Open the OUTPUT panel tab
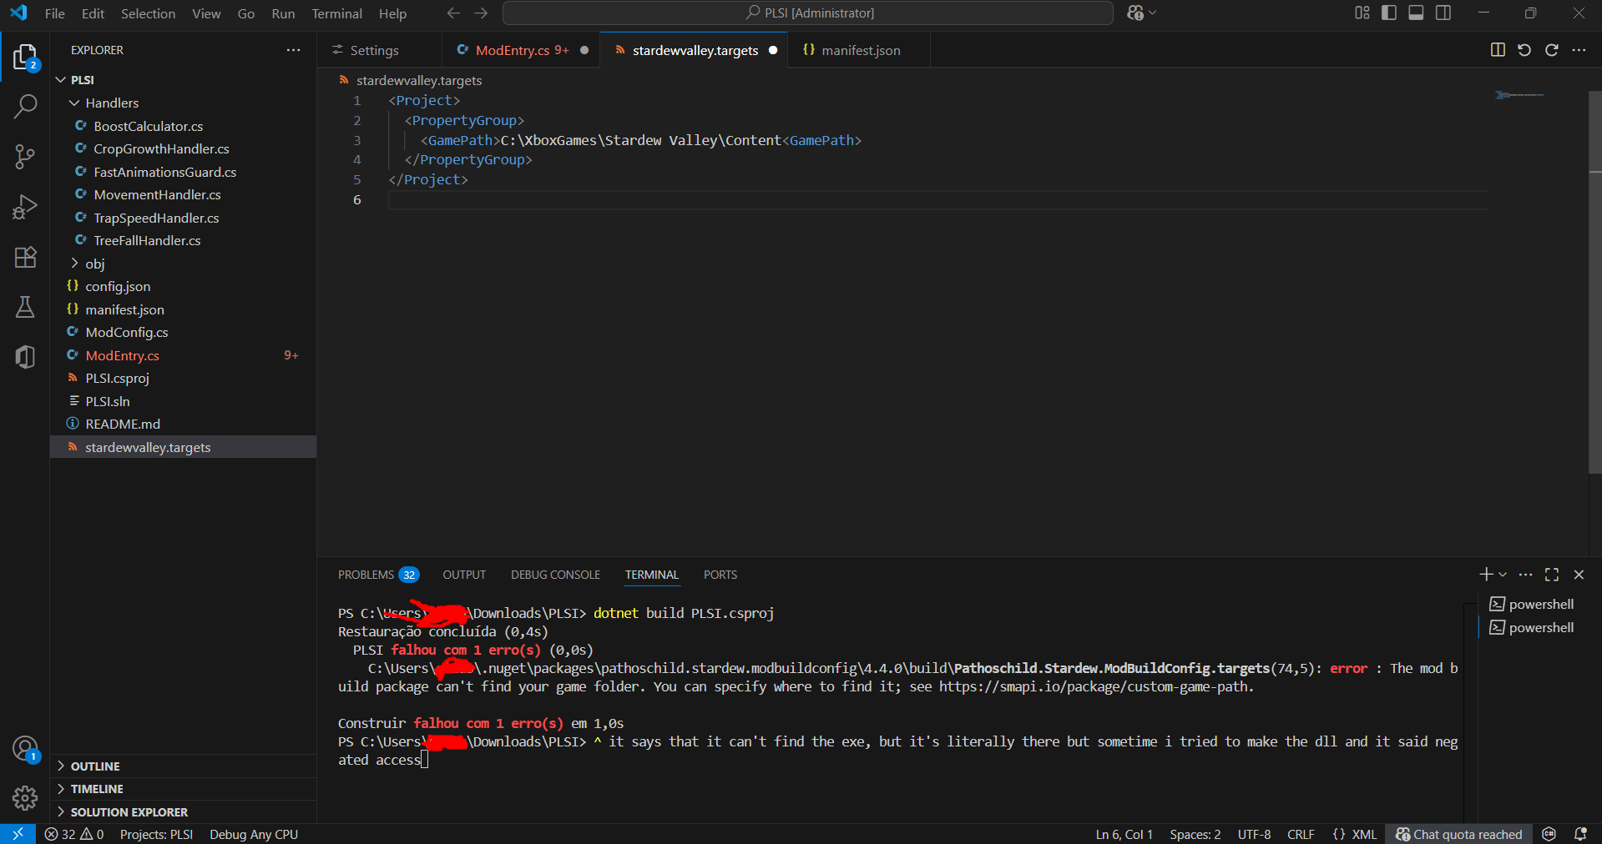The height and width of the screenshot is (844, 1602). pyautogui.click(x=464, y=575)
